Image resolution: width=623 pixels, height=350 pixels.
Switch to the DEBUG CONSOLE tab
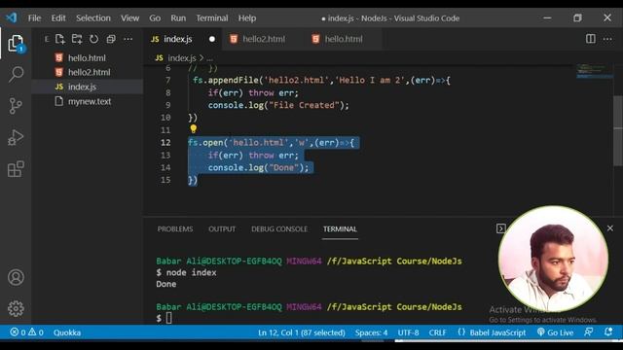279,229
